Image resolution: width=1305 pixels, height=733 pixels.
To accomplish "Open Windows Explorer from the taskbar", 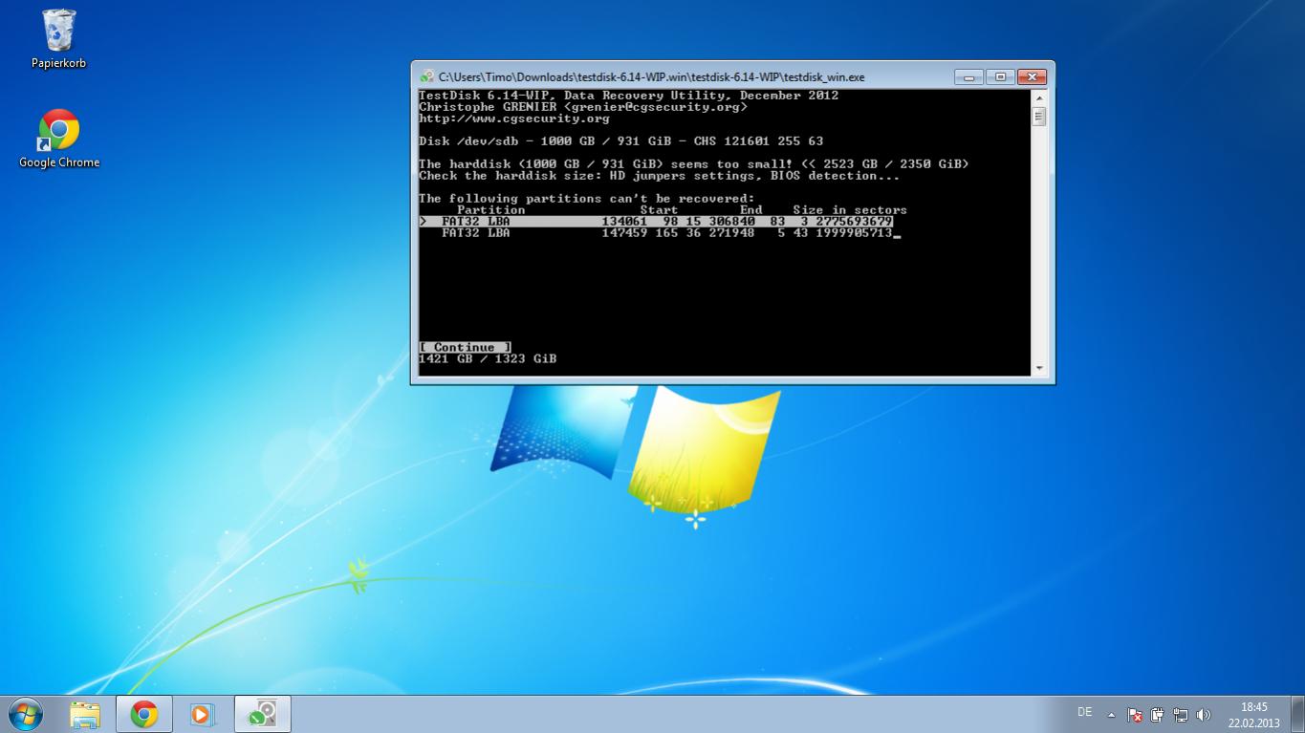I will click(x=85, y=714).
